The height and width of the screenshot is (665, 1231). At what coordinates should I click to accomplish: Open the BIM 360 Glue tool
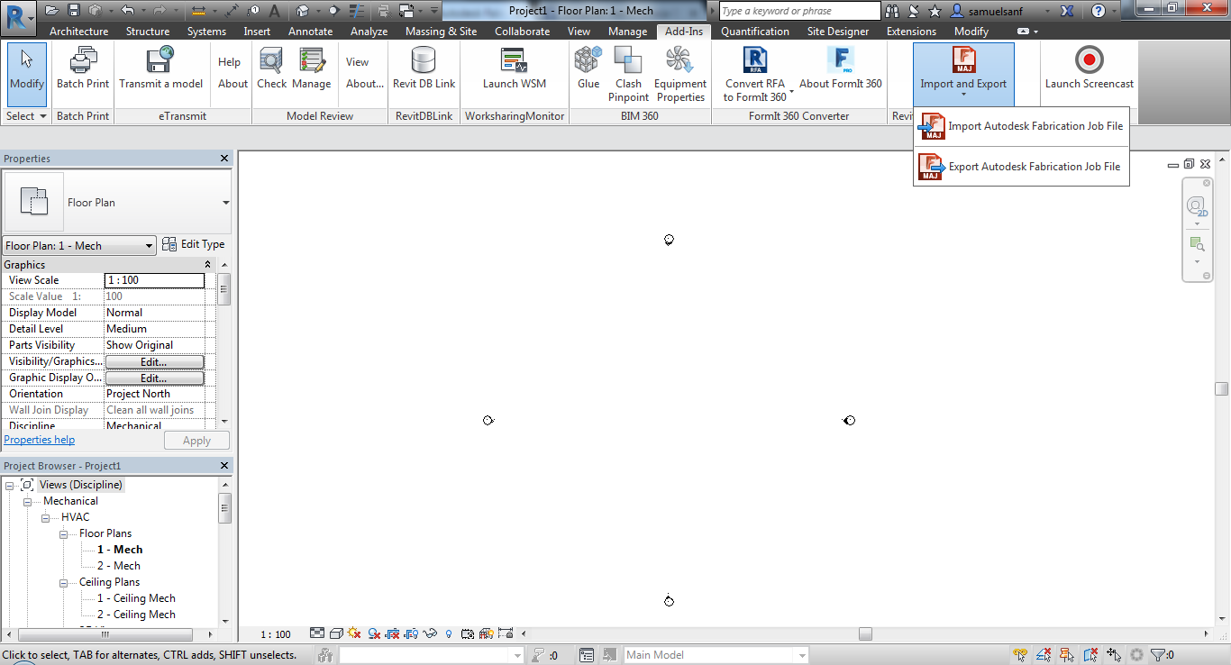[588, 68]
